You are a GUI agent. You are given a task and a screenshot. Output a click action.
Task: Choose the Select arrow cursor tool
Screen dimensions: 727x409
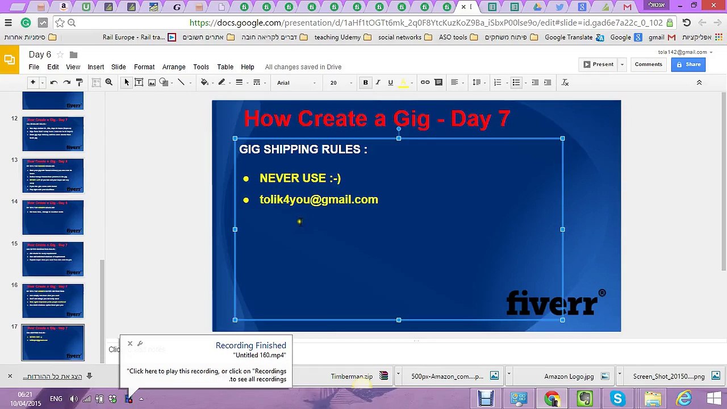tap(127, 82)
